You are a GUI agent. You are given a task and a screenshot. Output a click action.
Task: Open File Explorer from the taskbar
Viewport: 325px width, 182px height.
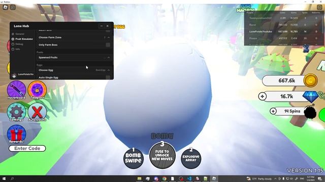(x=140, y=178)
